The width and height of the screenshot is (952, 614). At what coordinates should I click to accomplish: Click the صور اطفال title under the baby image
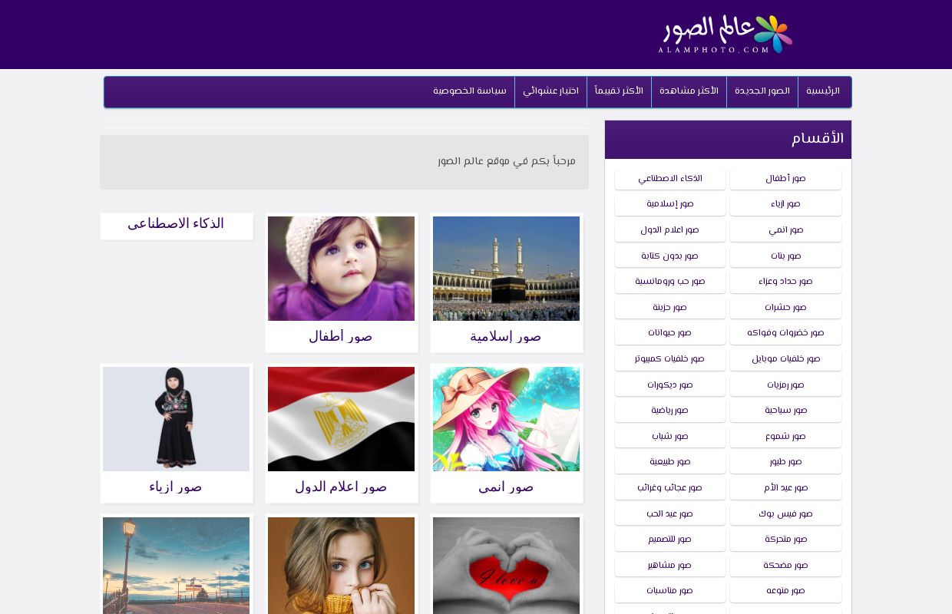(x=341, y=337)
